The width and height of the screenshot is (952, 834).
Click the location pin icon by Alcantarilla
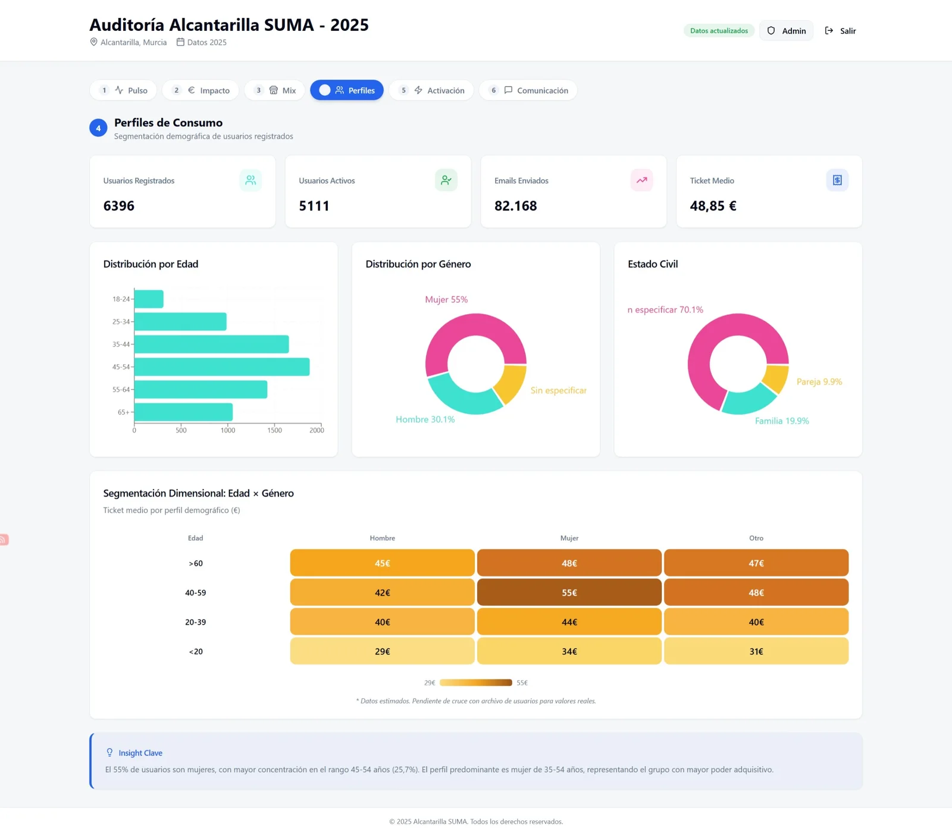[x=93, y=42]
